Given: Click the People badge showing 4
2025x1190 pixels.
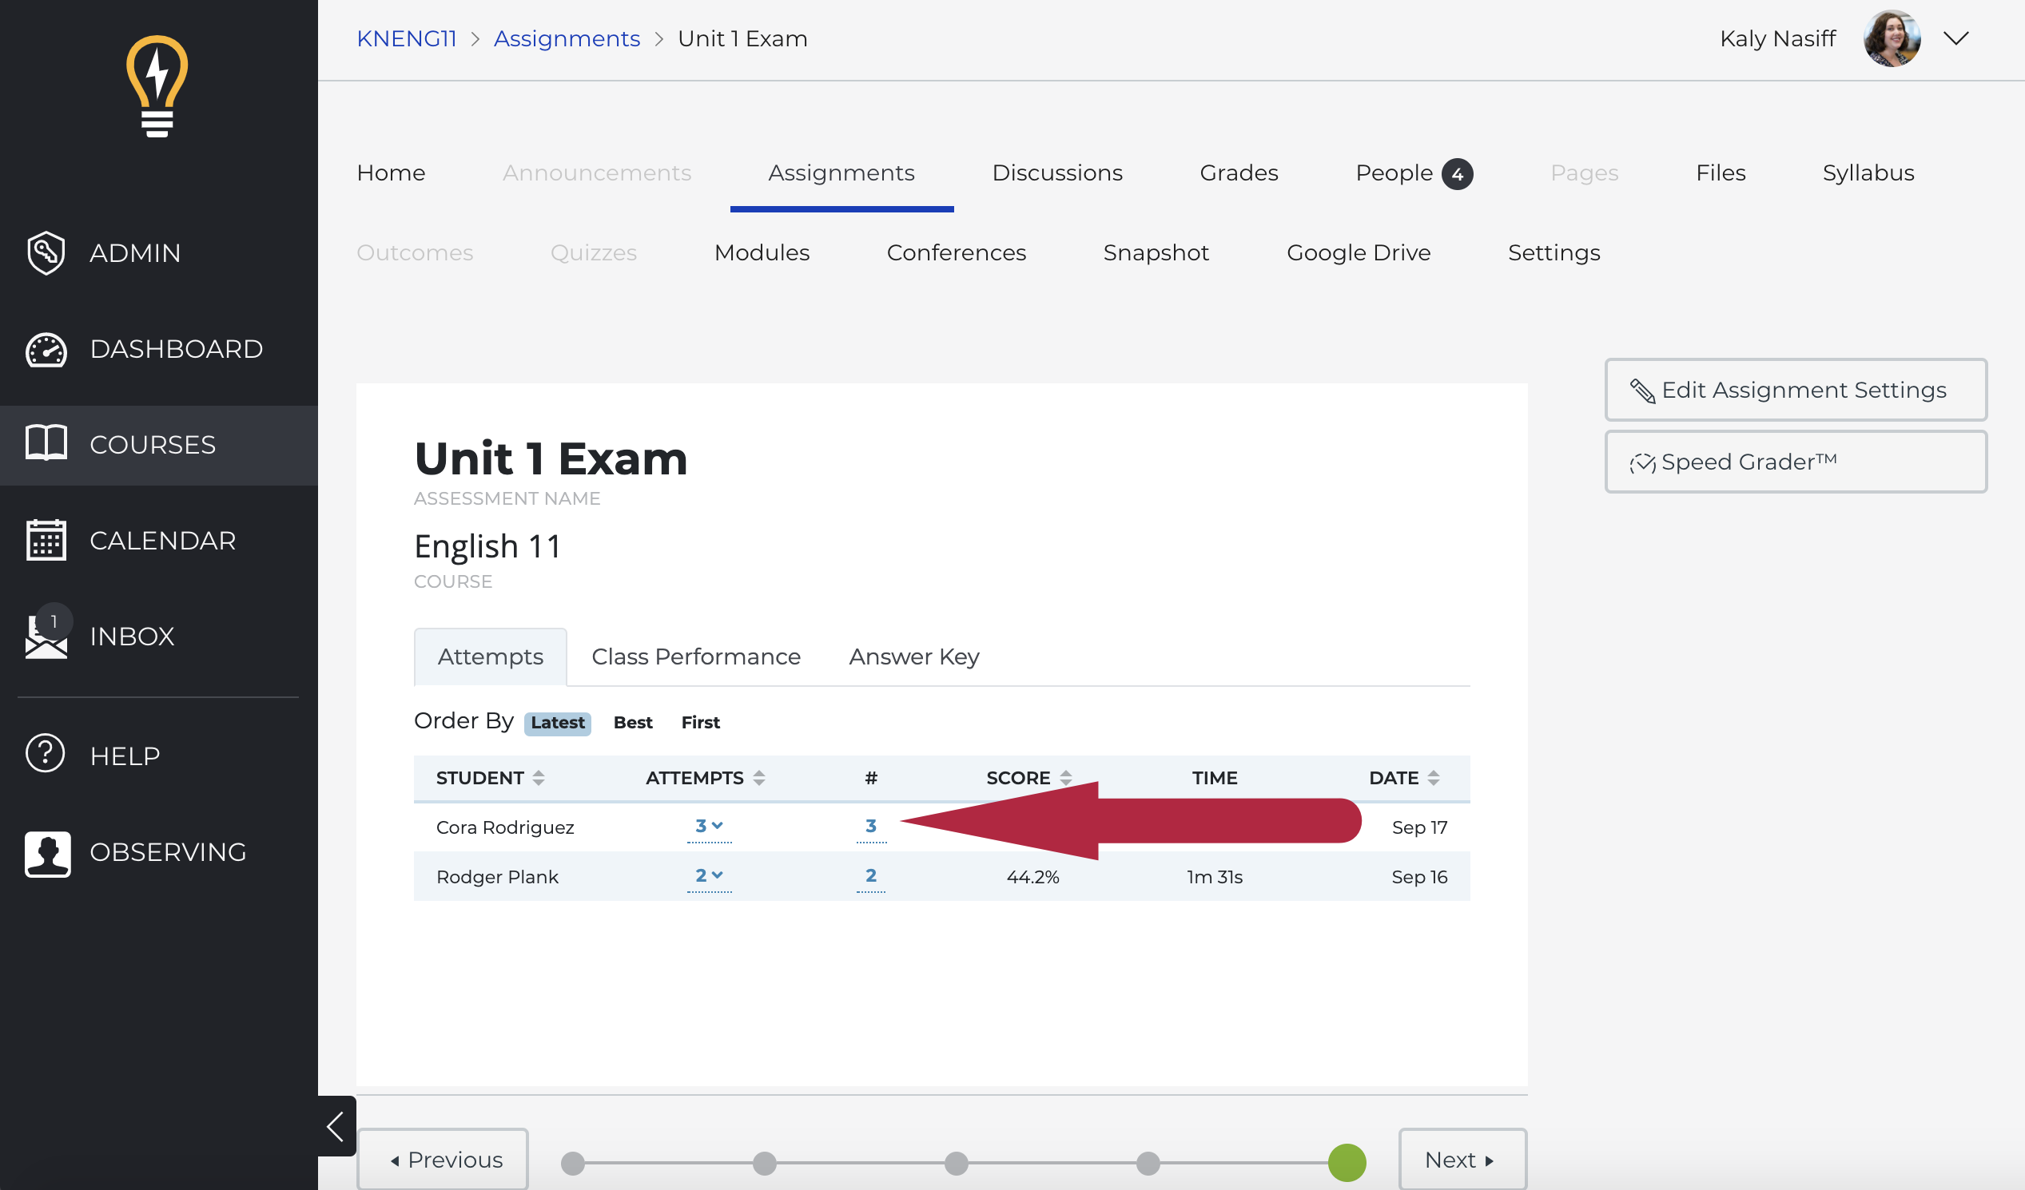Looking at the screenshot, I should coord(1457,173).
